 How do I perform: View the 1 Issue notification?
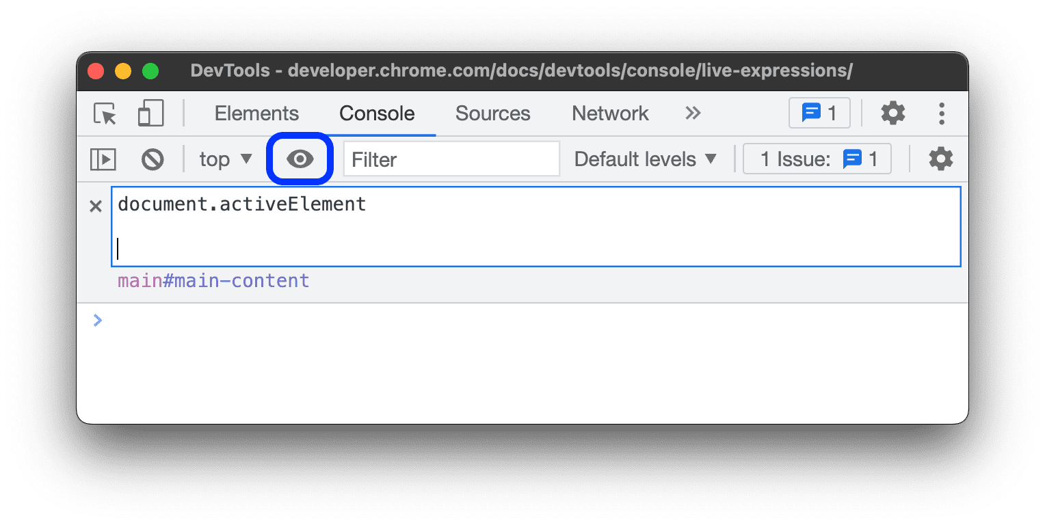click(x=817, y=158)
